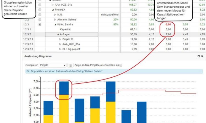The image size is (206, 123).
Task: Tick the AAA_HZE_01a top row checkbox
Action: click(x=40, y=5)
